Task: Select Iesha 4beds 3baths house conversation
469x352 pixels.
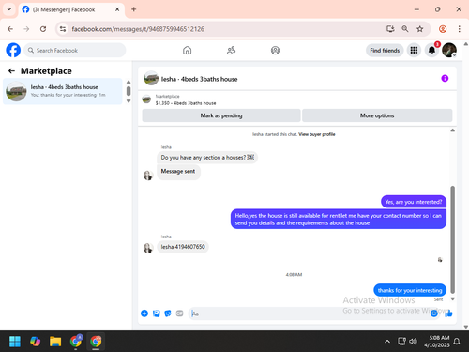Action: [x=63, y=91]
